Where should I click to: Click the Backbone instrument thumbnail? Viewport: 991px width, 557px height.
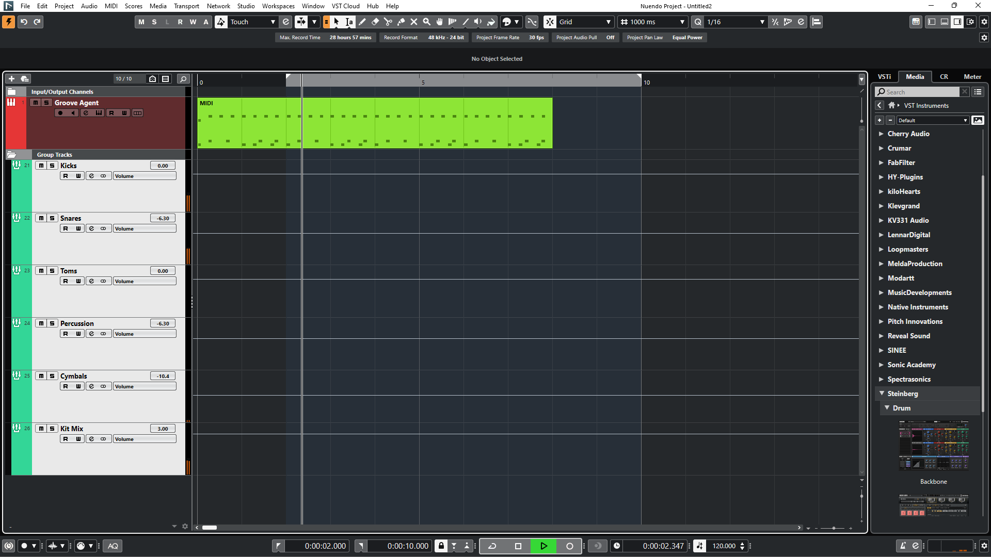click(933, 445)
